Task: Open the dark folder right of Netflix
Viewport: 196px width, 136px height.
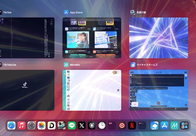Action: coord(142,126)
